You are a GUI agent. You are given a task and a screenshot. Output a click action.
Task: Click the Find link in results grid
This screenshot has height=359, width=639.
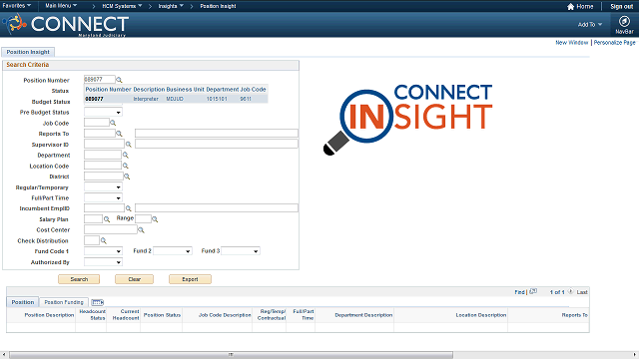(x=519, y=292)
